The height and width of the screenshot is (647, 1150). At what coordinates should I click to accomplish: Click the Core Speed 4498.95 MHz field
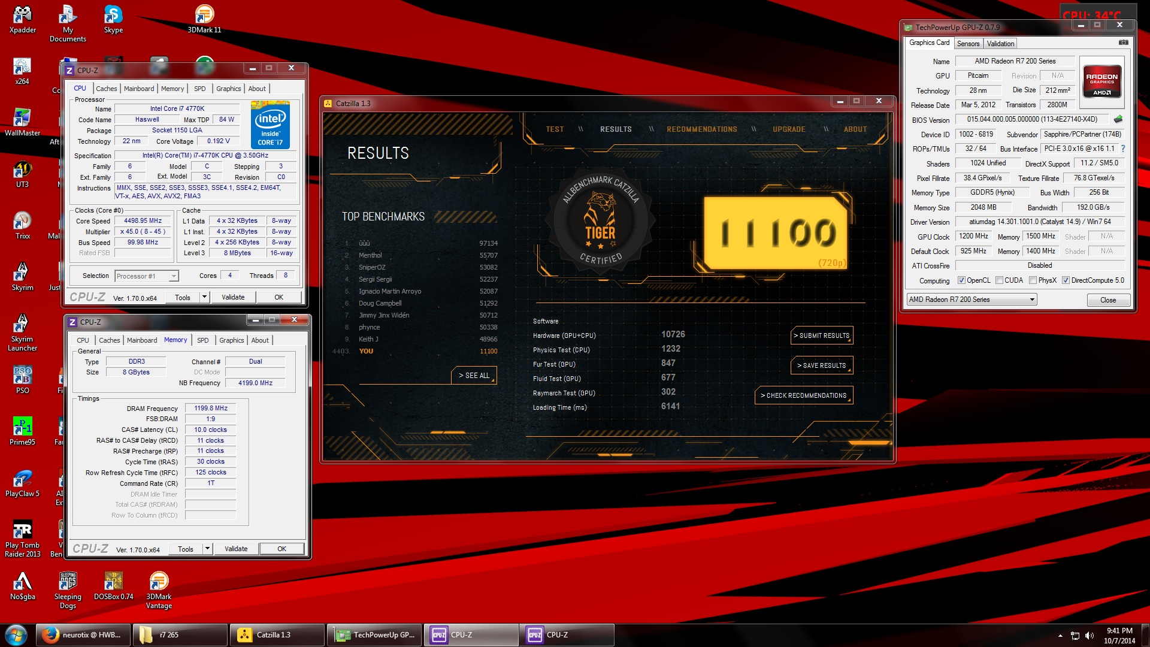click(x=143, y=221)
